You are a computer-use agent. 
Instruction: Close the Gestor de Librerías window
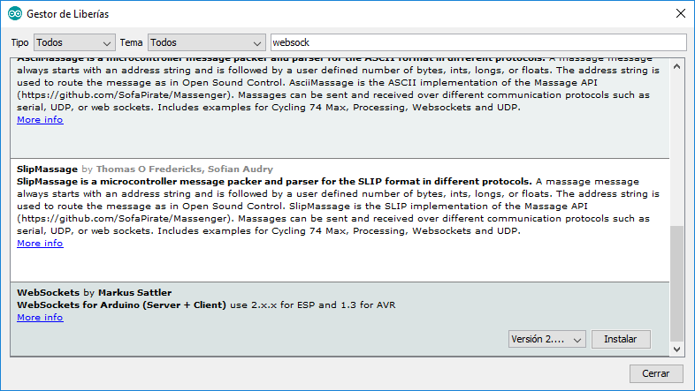(x=681, y=14)
